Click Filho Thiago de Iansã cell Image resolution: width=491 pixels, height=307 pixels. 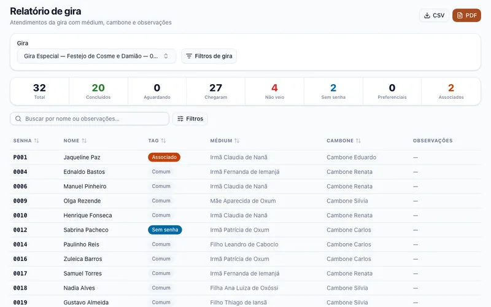coord(238,303)
